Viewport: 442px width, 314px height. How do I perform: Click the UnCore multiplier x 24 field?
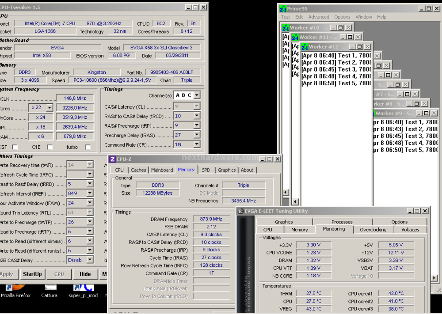point(41,117)
